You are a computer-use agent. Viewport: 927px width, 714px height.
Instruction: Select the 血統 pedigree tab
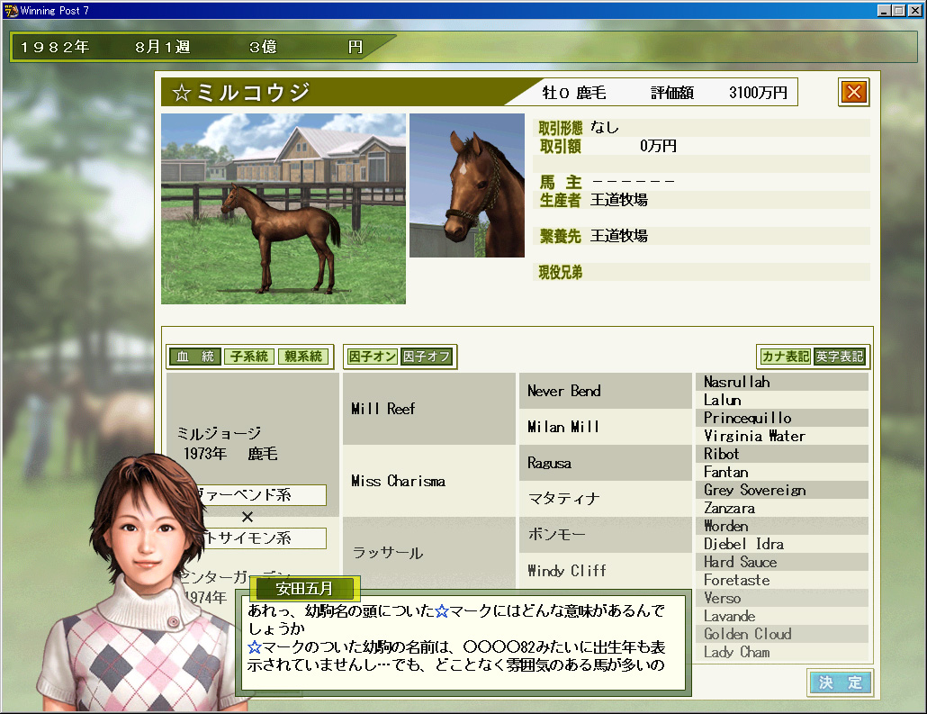[x=195, y=357]
